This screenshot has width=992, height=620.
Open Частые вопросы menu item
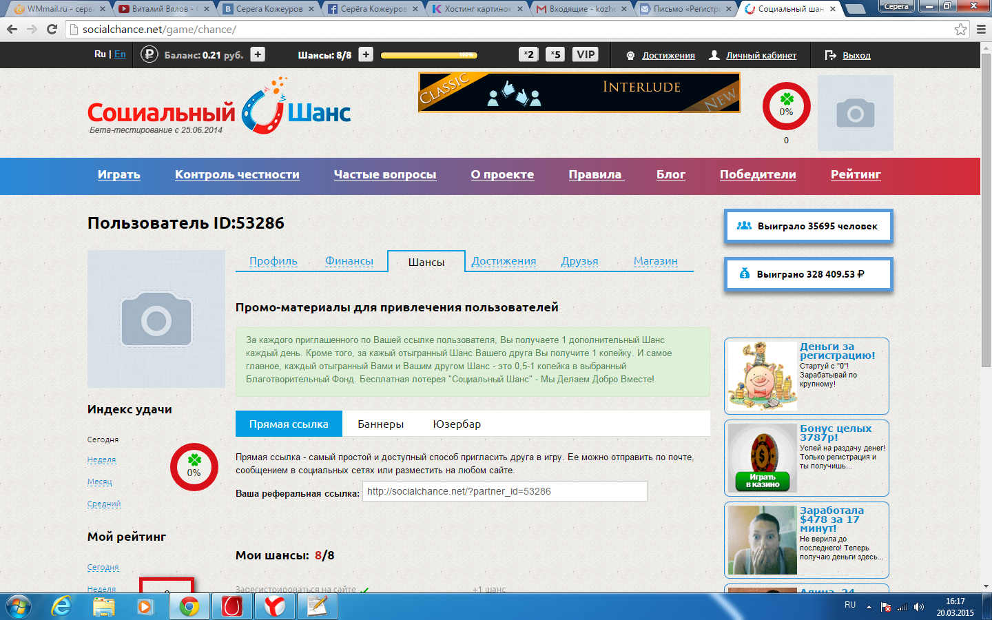[x=385, y=175]
